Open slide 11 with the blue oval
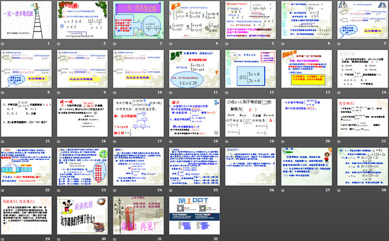Viewport: 389px width, 241px height. tap(194, 70)
